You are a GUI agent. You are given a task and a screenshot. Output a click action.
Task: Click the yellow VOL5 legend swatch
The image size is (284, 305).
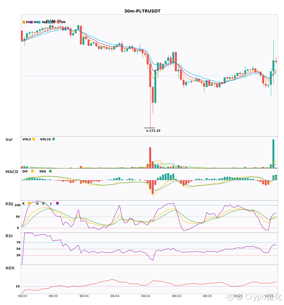34,139
